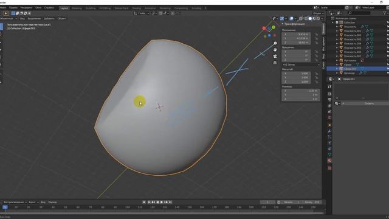Toggle the camera view icon in viewport
This screenshot has width=389, height=219.
275,57
